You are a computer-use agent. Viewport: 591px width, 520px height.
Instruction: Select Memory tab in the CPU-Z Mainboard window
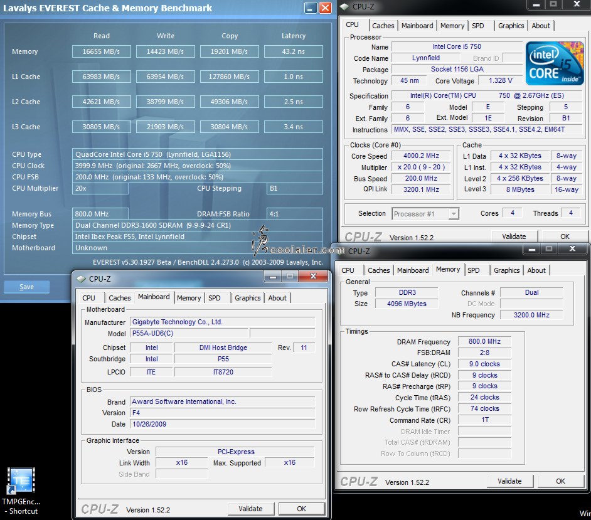click(188, 298)
